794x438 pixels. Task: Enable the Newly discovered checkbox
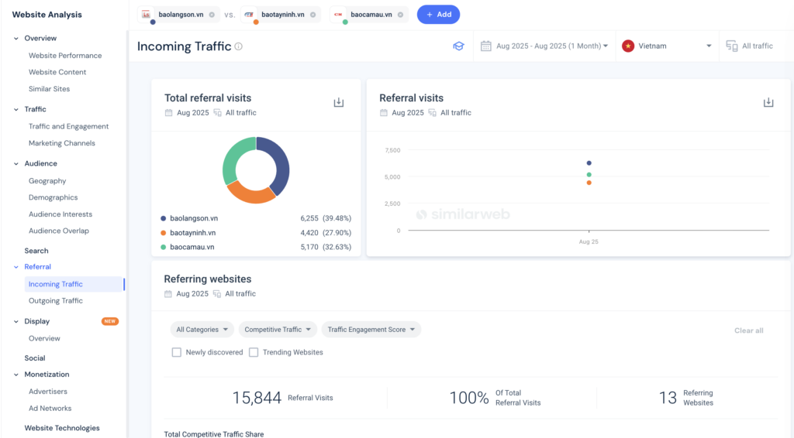[x=177, y=352]
